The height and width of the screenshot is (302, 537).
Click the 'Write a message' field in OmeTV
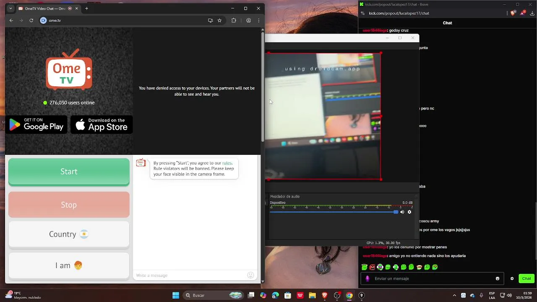191,275
